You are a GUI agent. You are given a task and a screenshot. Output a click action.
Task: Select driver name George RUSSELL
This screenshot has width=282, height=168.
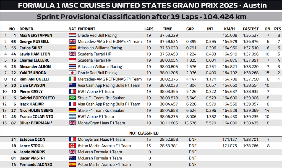pos(34,42)
